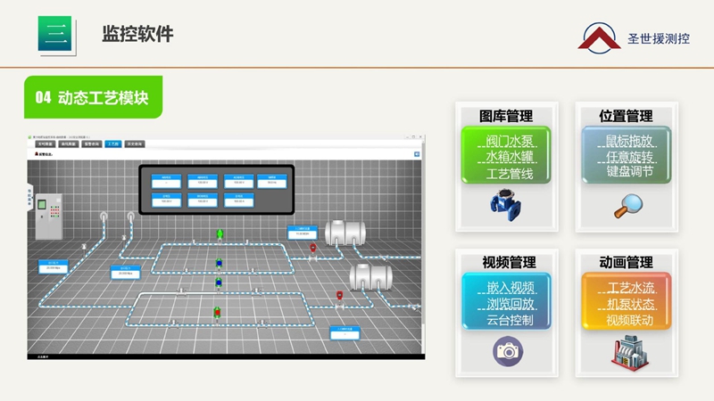Click the green-lit pump at top of loop
714x401 pixels.
220,234
